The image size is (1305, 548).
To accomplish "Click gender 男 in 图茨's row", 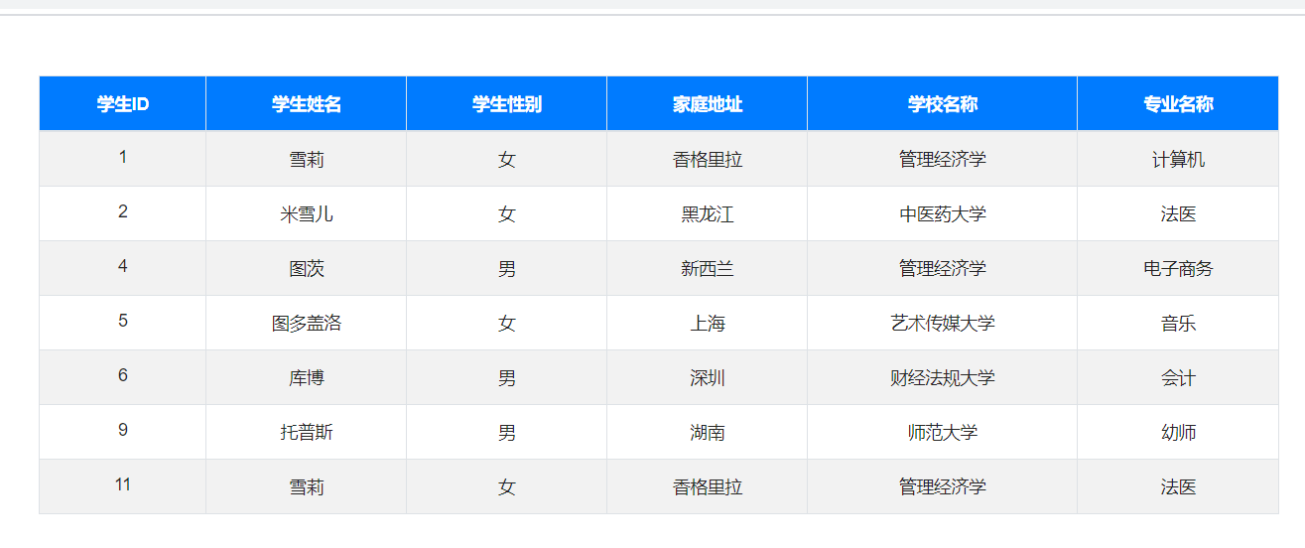I will coord(507,268).
